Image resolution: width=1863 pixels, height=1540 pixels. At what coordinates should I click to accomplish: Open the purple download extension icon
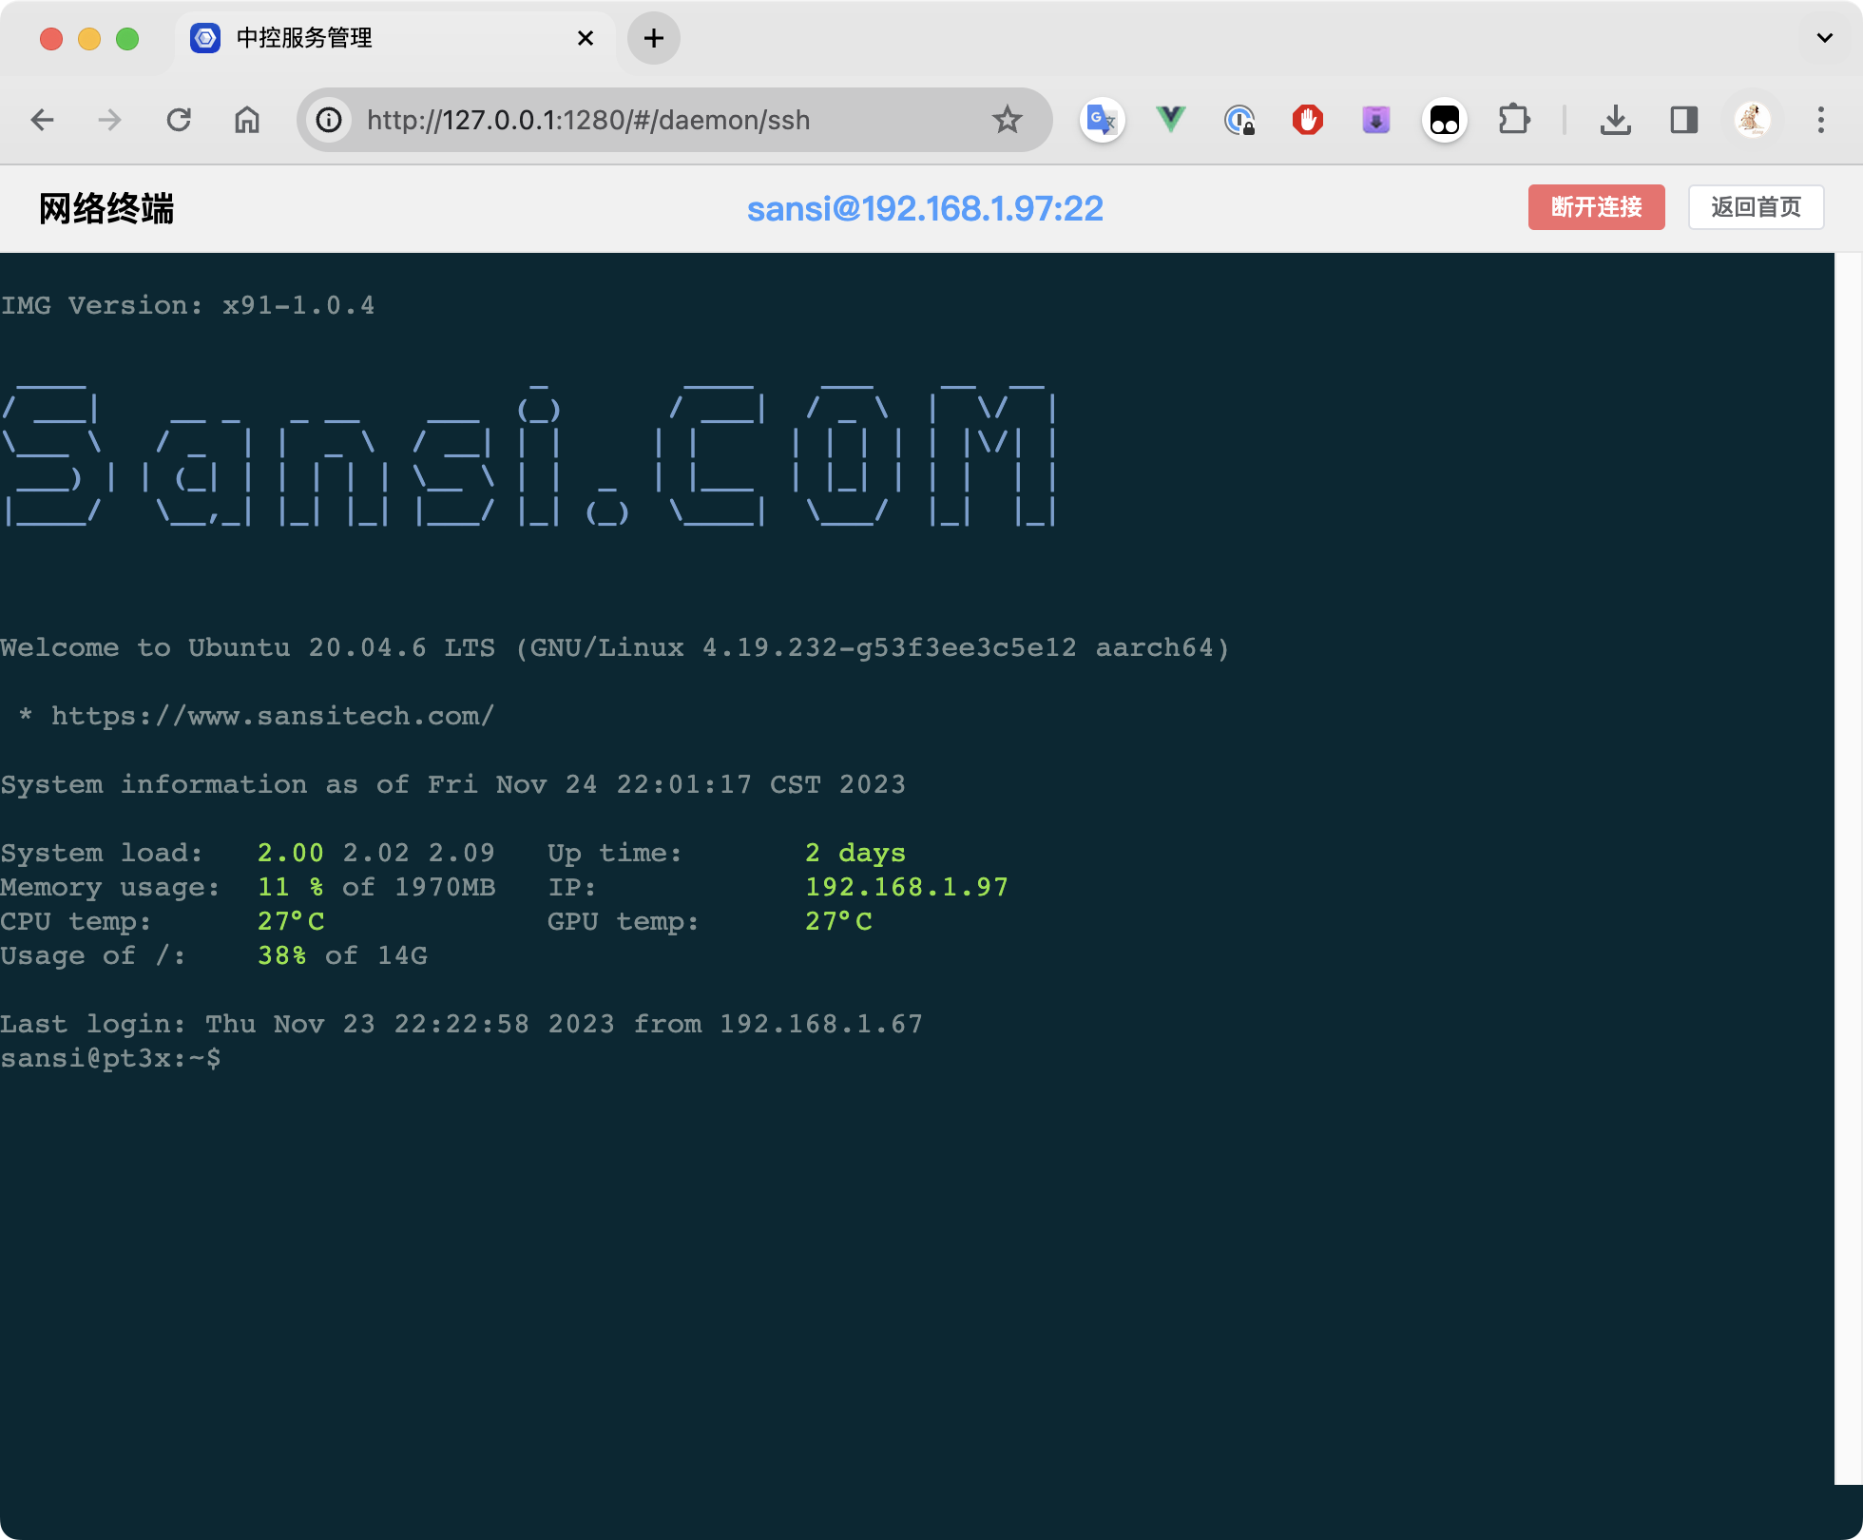(x=1376, y=120)
